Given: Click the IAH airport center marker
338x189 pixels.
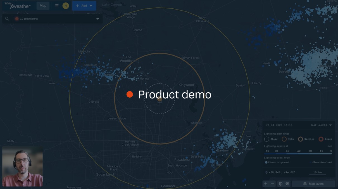Looking at the screenshot, I should pyautogui.click(x=160, y=98).
